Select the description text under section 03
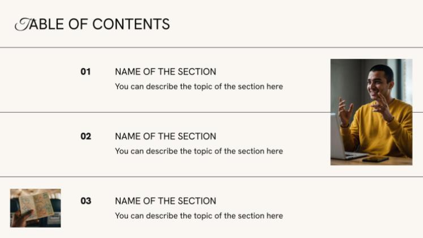The height and width of the screenshot is (238, 423). pos(199,216)
